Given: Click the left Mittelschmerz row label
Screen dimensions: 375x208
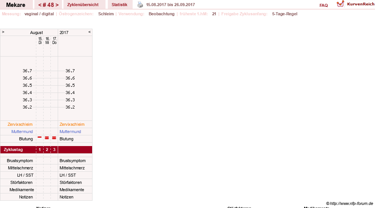Looking at the screenshot, I should 20,168.
